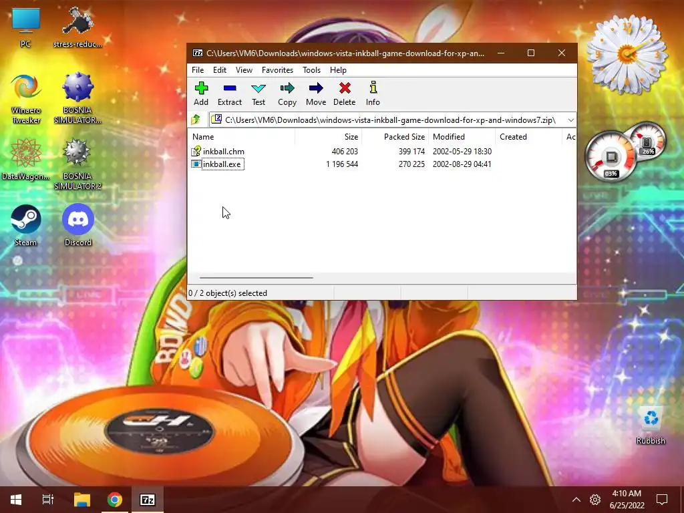This screenshot has width=684, height=513.
Task: Click packed size 399 174
Action: pos(411,152)
